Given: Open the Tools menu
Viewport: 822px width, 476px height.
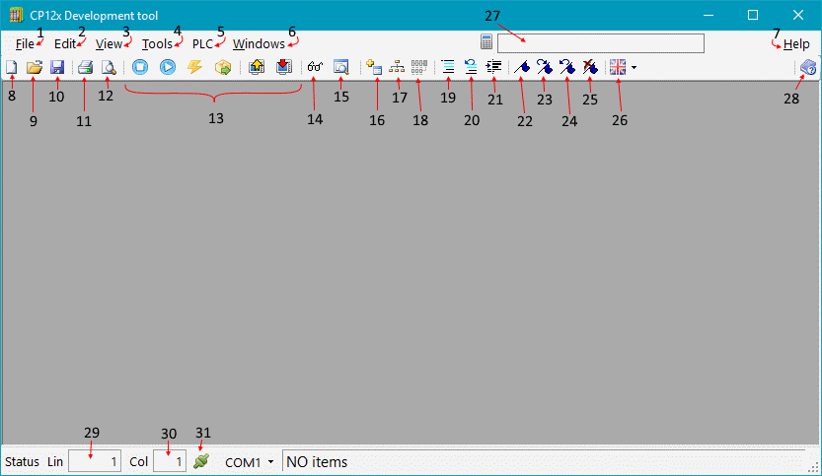Looking at the screenshot, I should click(x=156, y=44).
